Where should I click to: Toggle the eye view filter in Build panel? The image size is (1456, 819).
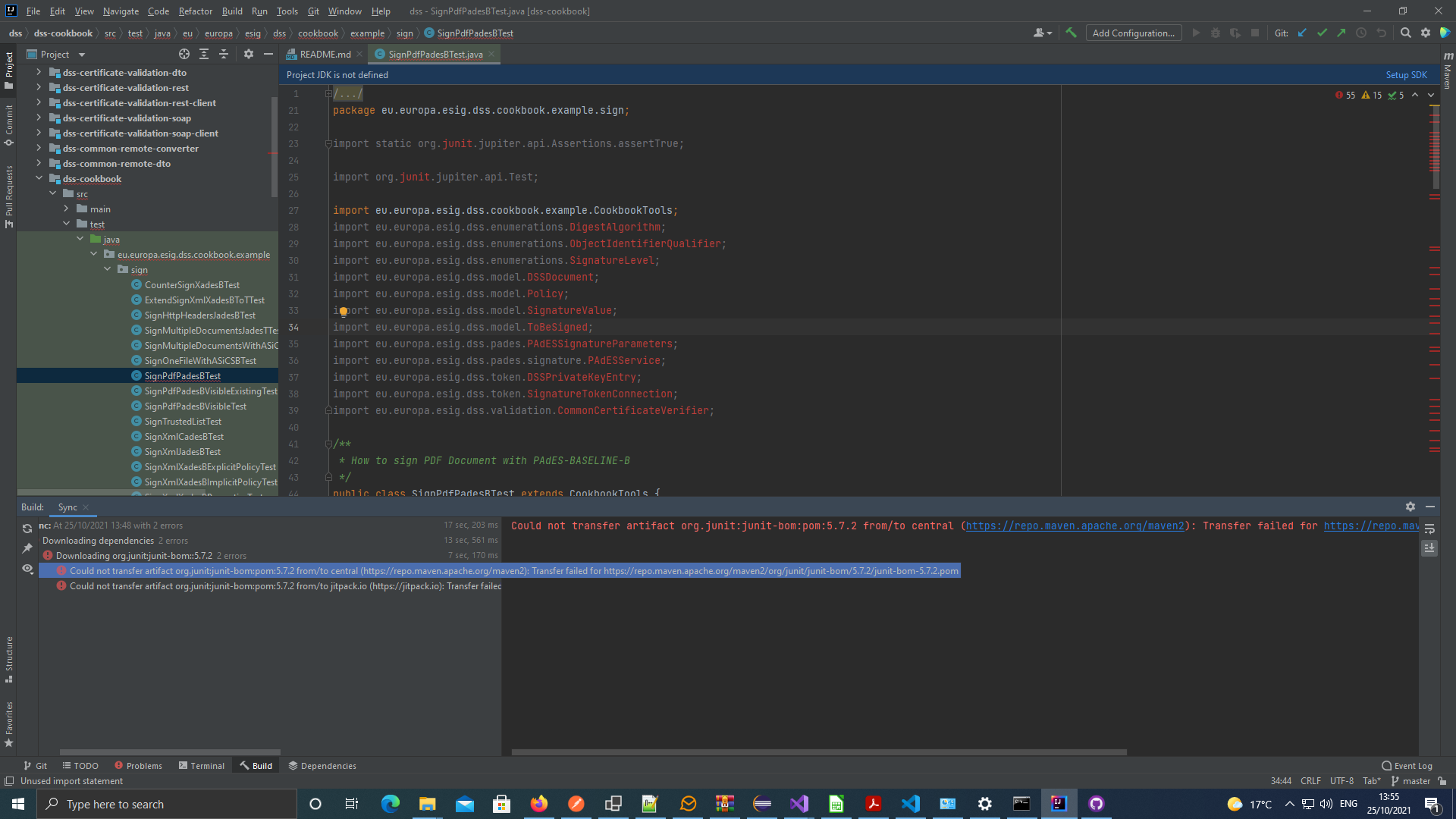click(x=27, y=568)
